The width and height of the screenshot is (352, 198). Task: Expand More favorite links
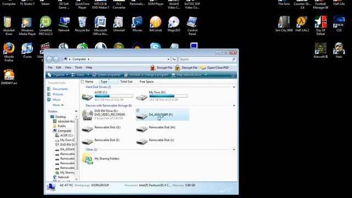(58, 105)
